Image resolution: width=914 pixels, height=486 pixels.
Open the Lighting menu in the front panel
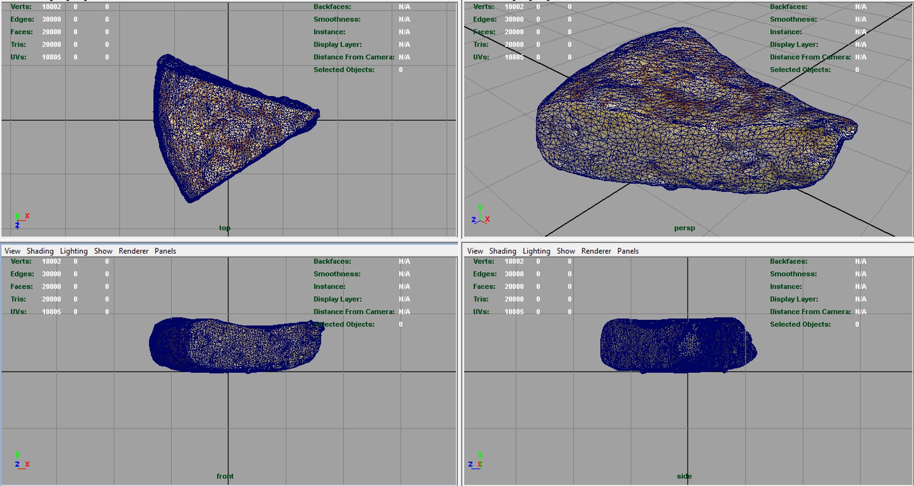[x=74, y=251]
